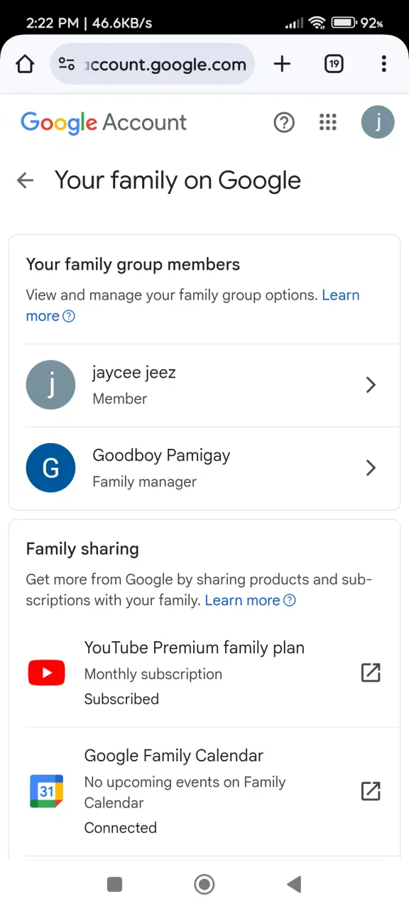
Task: Click Learn more link under Family sharing
Action: (x=250, y=600)
